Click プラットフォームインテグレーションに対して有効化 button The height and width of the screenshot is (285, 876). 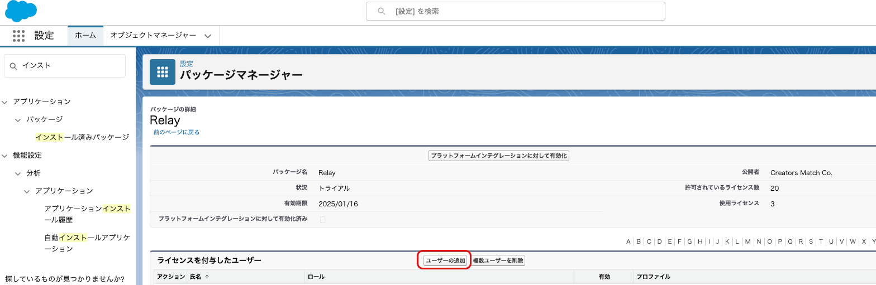(x=499, y=156)
